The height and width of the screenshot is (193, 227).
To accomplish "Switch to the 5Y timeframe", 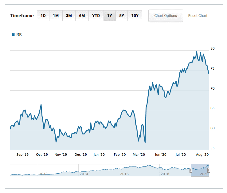I will click(x=122, y=16).
